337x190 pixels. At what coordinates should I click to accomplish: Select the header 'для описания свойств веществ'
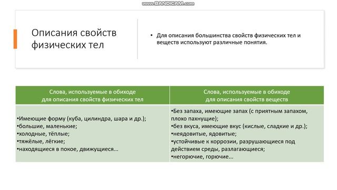pos(246,100)
